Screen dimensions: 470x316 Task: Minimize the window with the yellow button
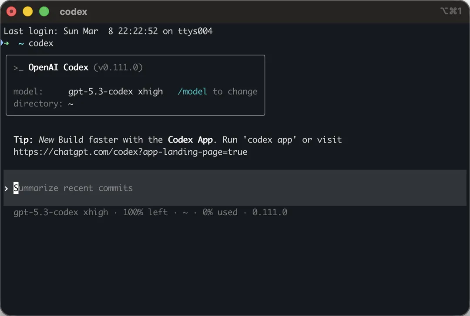coord(27,12)
